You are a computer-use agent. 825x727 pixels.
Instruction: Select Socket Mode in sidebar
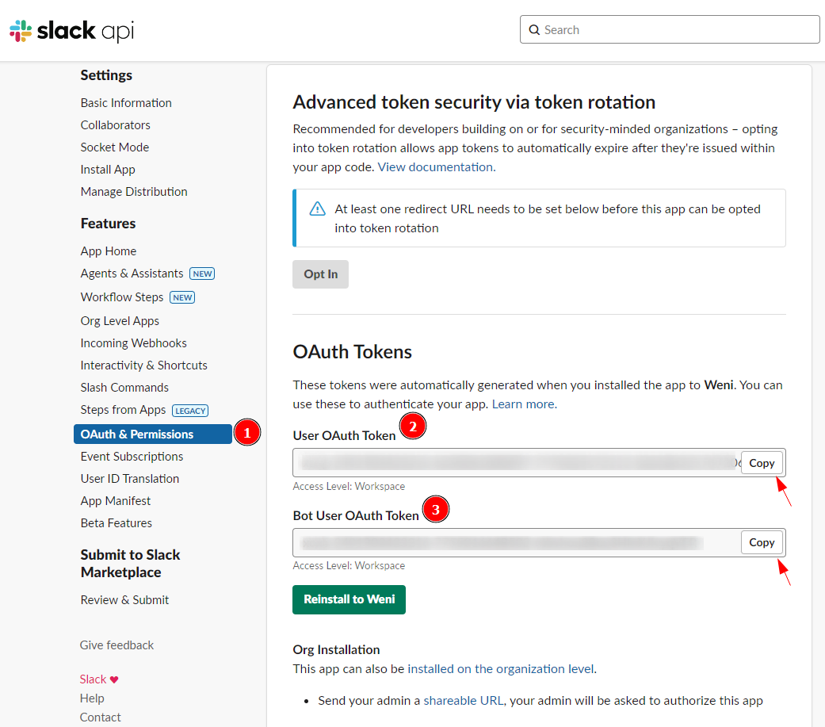115,147
